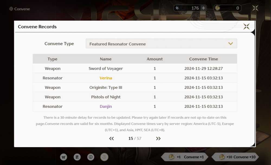Click the Astrite star currency icon
Image resolution: width=271 pixels, height=165 pixels.
click(177, 8)
